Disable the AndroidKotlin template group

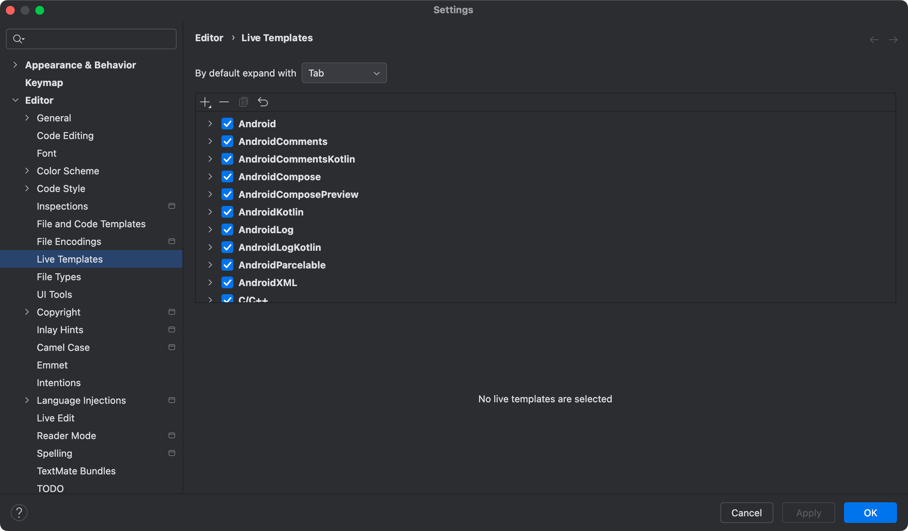point(227,212)
